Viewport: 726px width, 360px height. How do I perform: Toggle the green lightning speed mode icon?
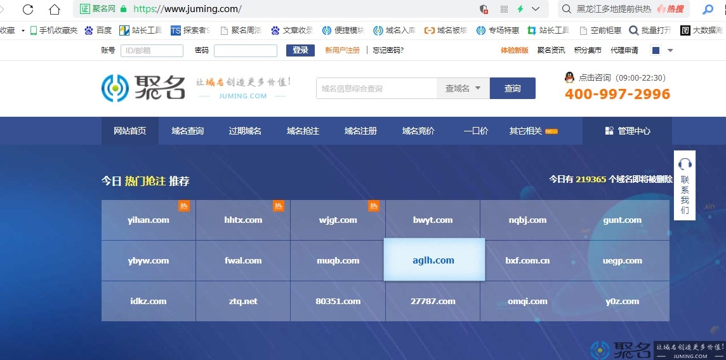tap(520, 9)
